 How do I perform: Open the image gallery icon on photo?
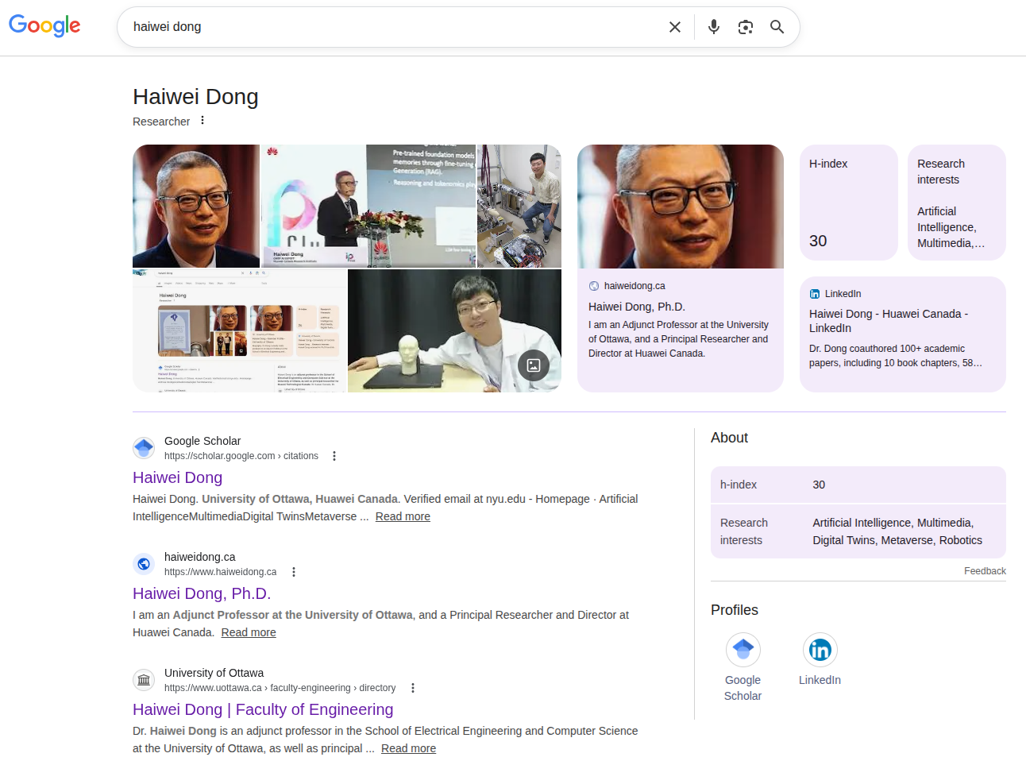pyautogui.click(x=534, y=365)
